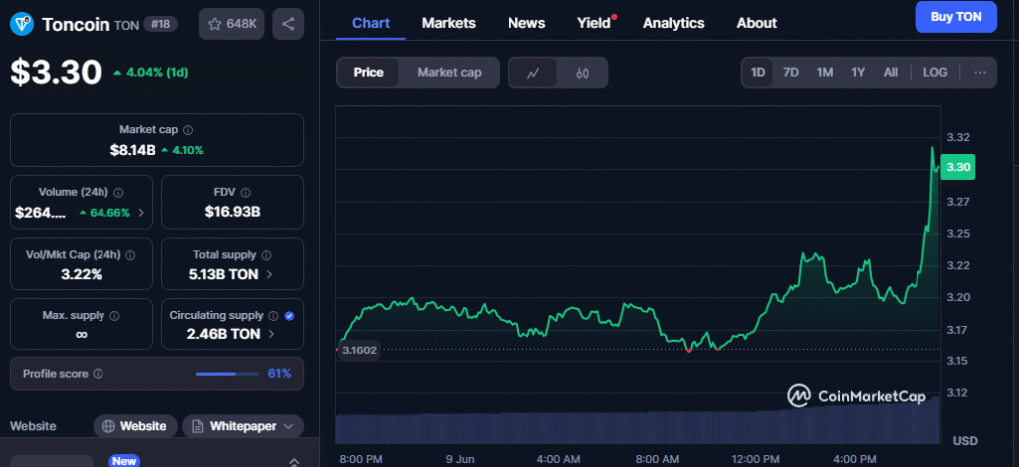Show Max. supply info icon
This screenshot has height=467, width=1019.
(x=115, y=316)
